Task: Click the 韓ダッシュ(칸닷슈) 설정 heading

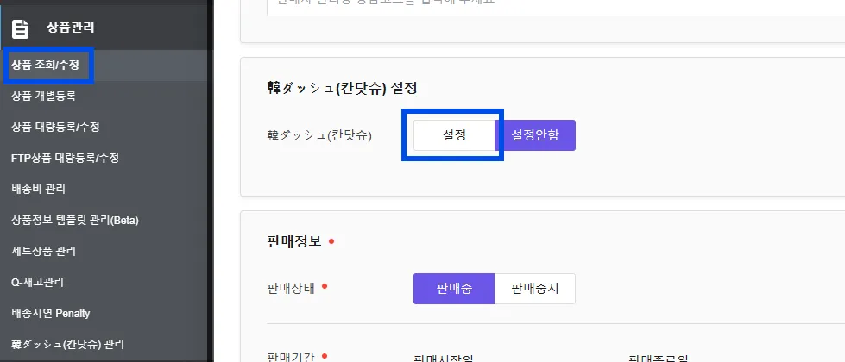Action: tap(342, 88)
